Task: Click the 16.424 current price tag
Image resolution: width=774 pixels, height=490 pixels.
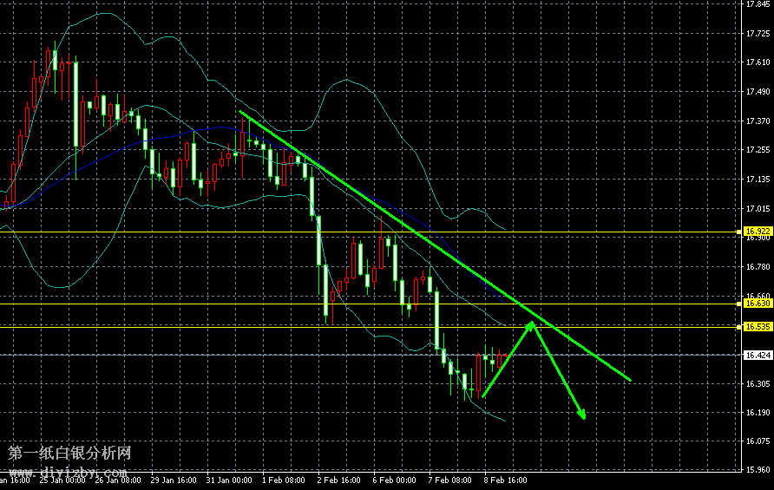Action: tap(758, 355)
